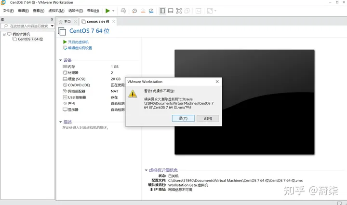This screenshot has width=347, height=205.
Task: Open the View (V) menu
Action: click(x=39, y=11)
